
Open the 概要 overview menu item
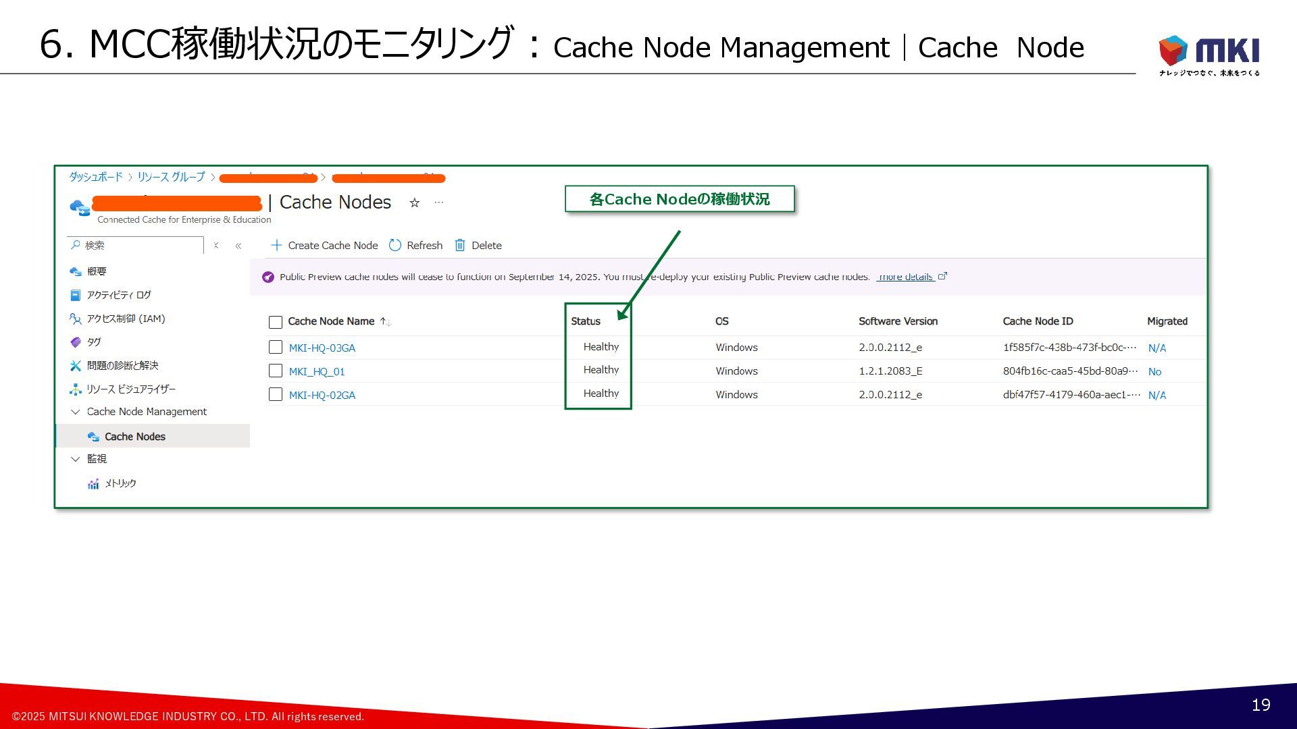click(x=96, y=271)
